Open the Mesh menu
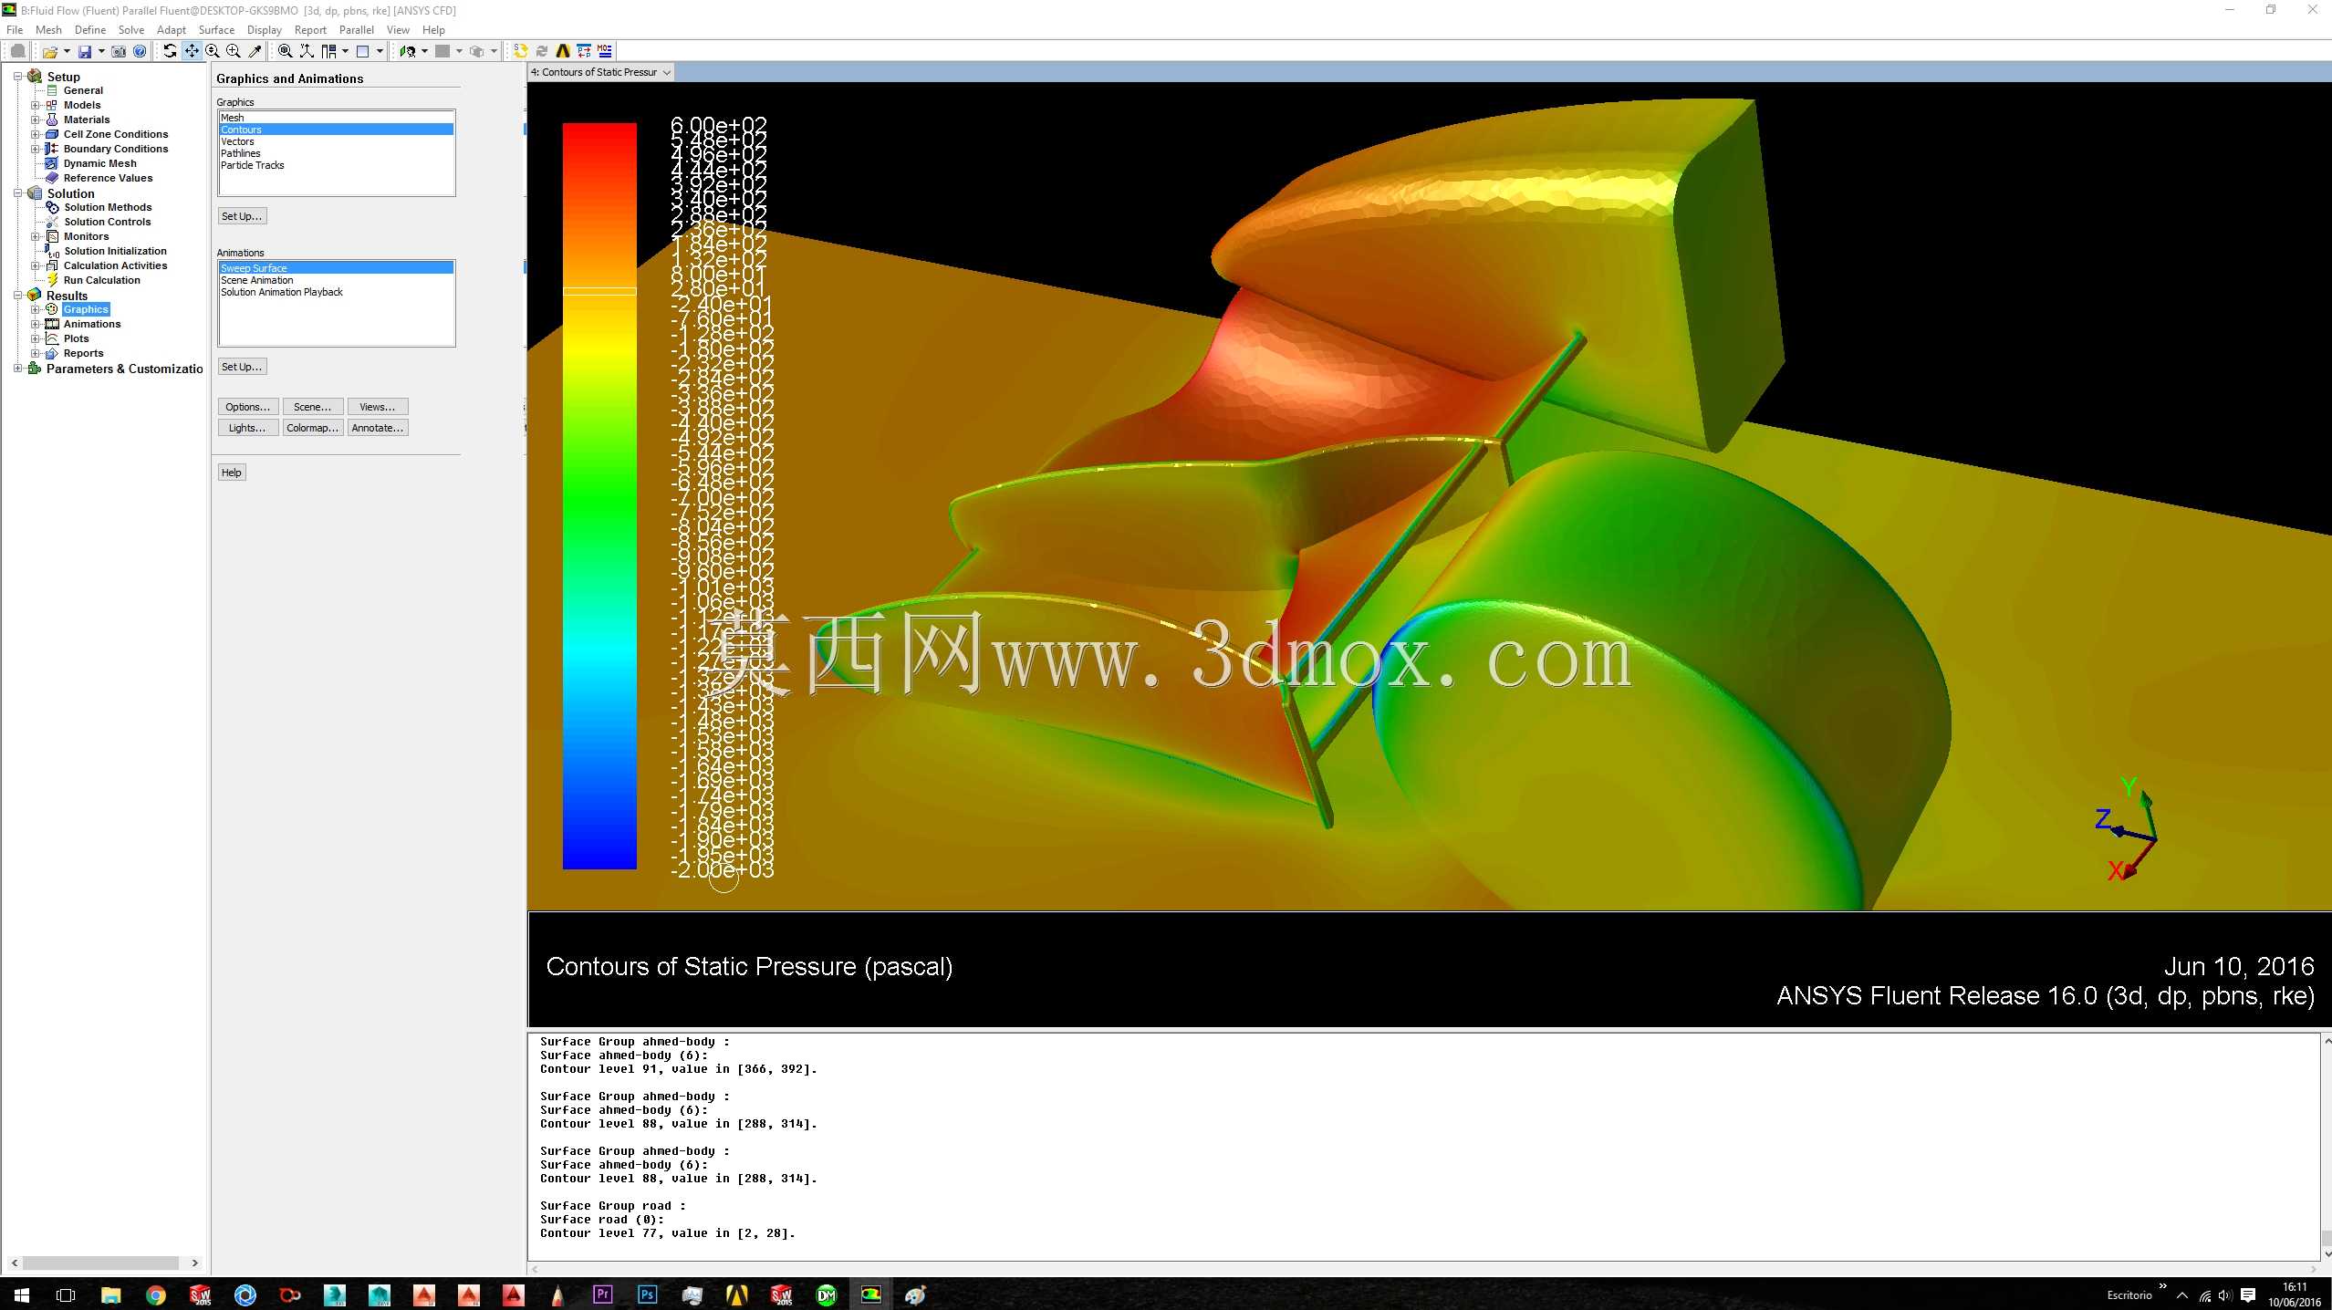 (48, 30)
